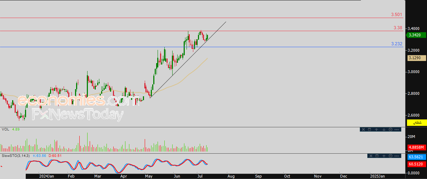Viewport: 427px width, 179px height.
Task: Open more options for SlowSTO panel
Action: click(397, 156)
